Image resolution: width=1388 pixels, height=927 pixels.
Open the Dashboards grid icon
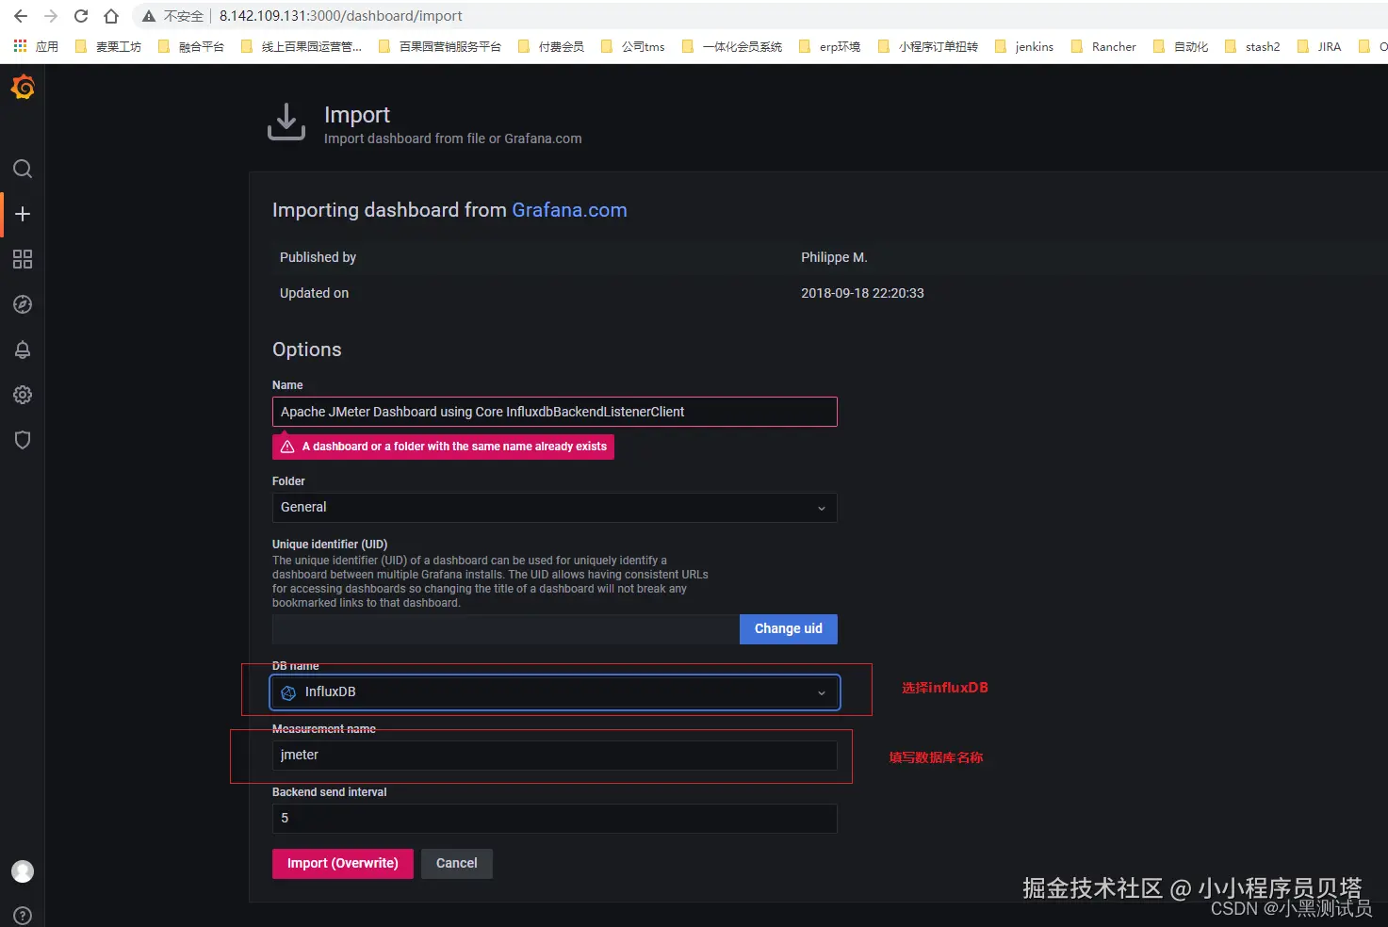pyautogui.click(x=23, y=259)
